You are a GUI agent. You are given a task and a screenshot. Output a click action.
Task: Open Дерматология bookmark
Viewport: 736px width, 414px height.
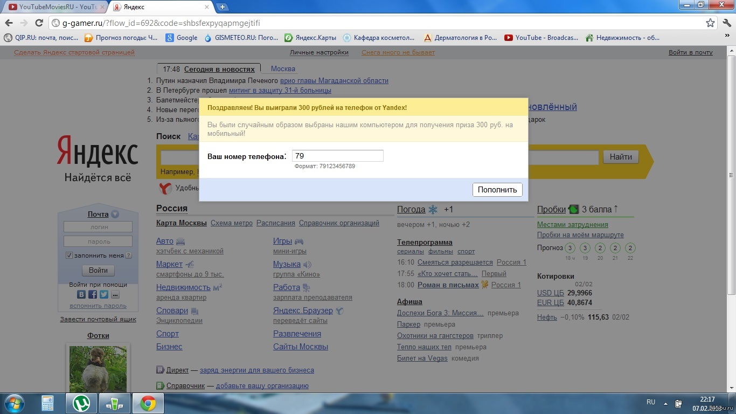coord(460,38)
